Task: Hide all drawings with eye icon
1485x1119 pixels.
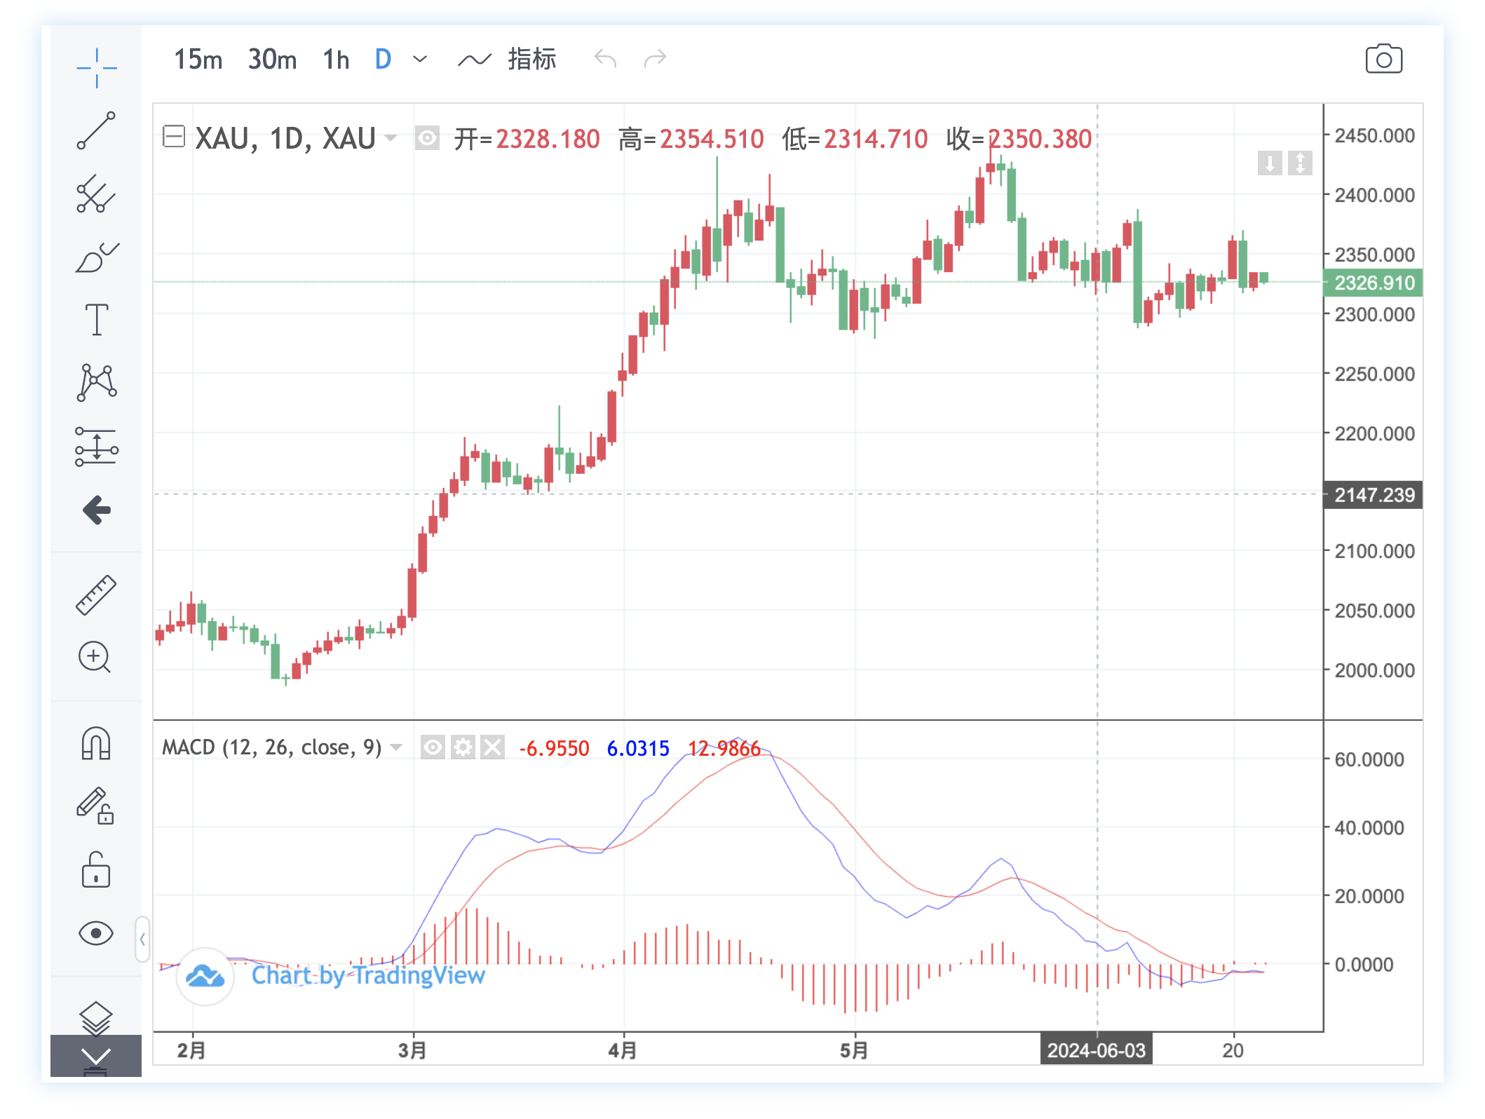Action: pos(96,933)
